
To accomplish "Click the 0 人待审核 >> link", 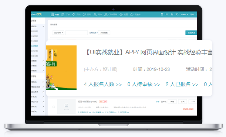I will click(144, 84).
